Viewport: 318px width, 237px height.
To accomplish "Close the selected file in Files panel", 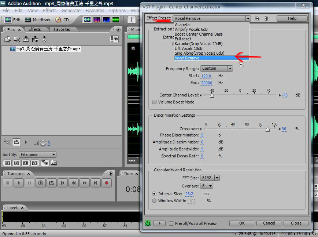I will pyautogui.click(x=17, y=39).
